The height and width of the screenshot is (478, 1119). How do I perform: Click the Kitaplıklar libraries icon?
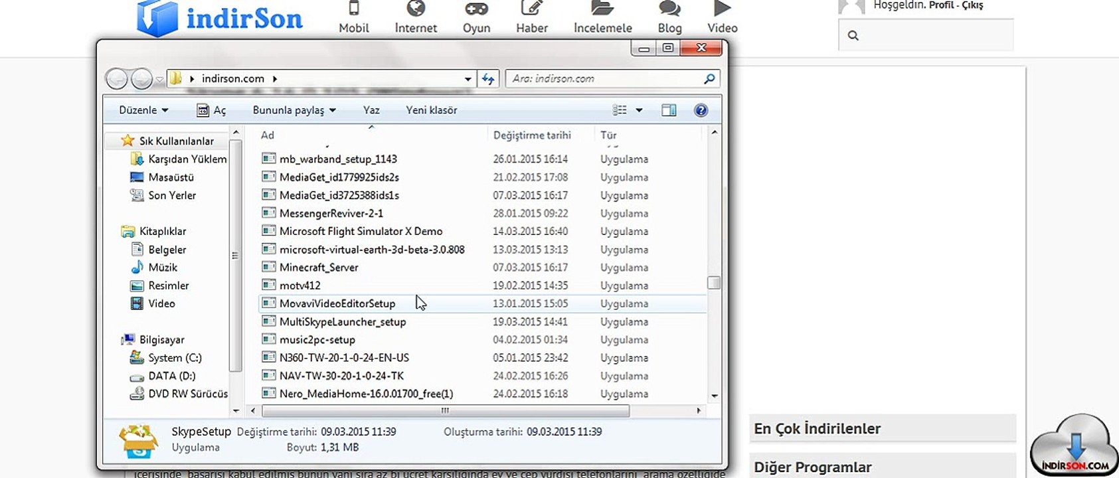(128, 231)
